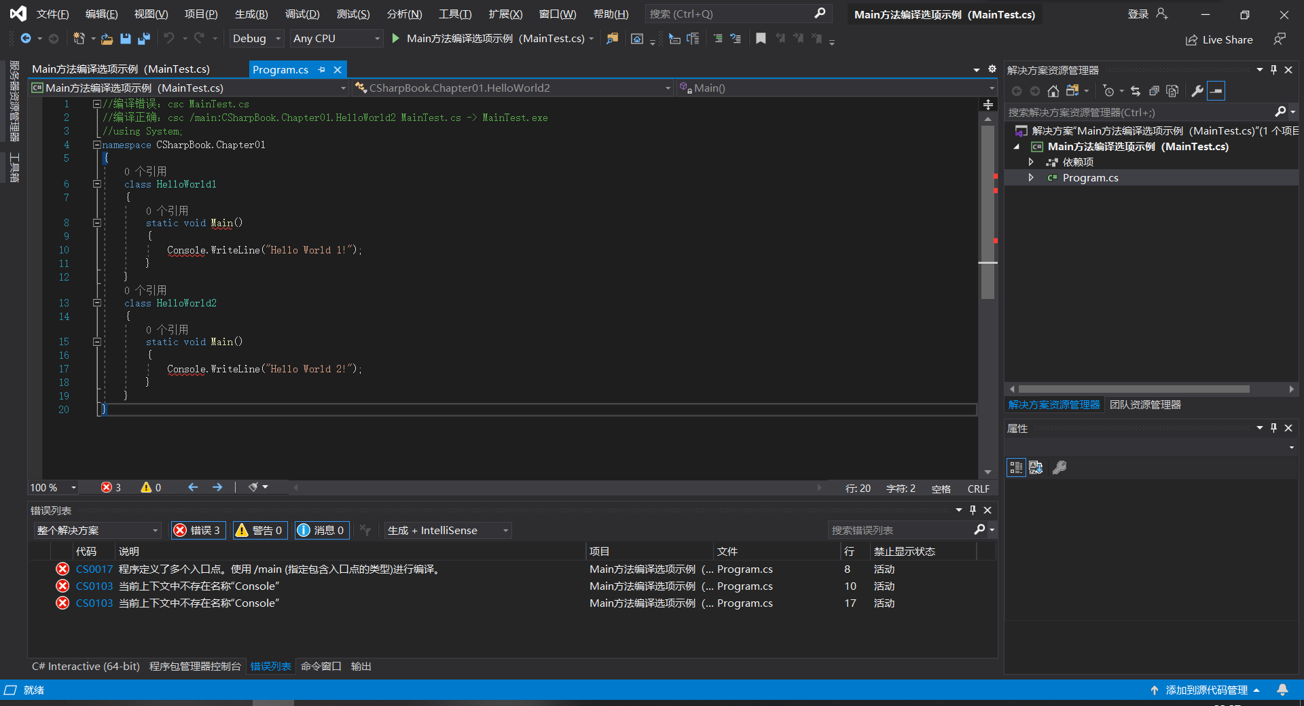1304x706 pixels.
Task: Pin the Program.cs tab
Action: coord(321,69)
